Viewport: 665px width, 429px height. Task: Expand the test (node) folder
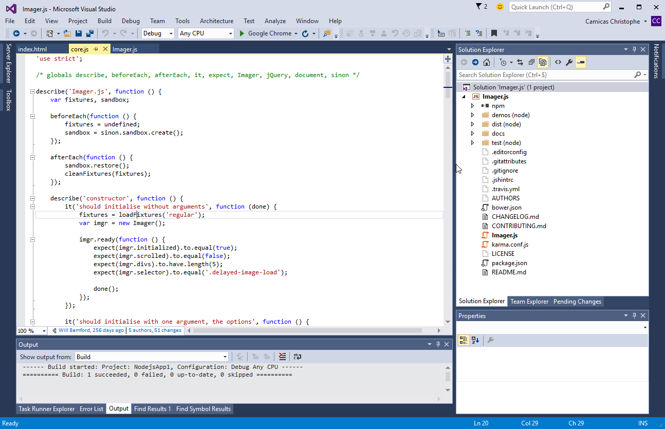pos(473,142)
